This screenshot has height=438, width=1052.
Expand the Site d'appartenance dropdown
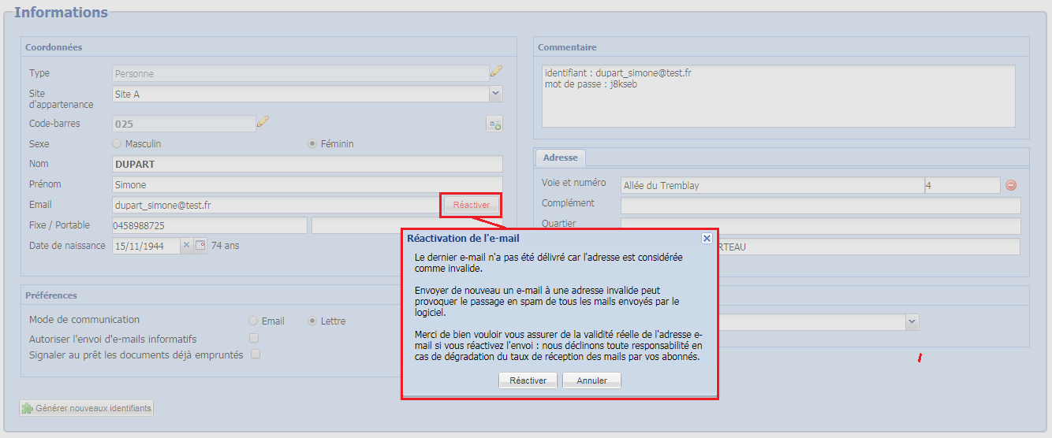coord(495,94)
